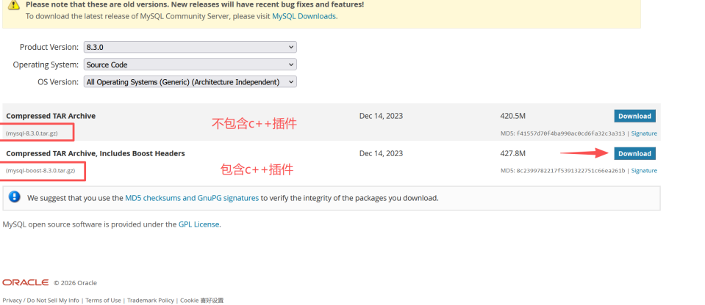The height and width of the screenshot is (305, 705).
Task: Click the Product Version label
Action: [49, 47]
